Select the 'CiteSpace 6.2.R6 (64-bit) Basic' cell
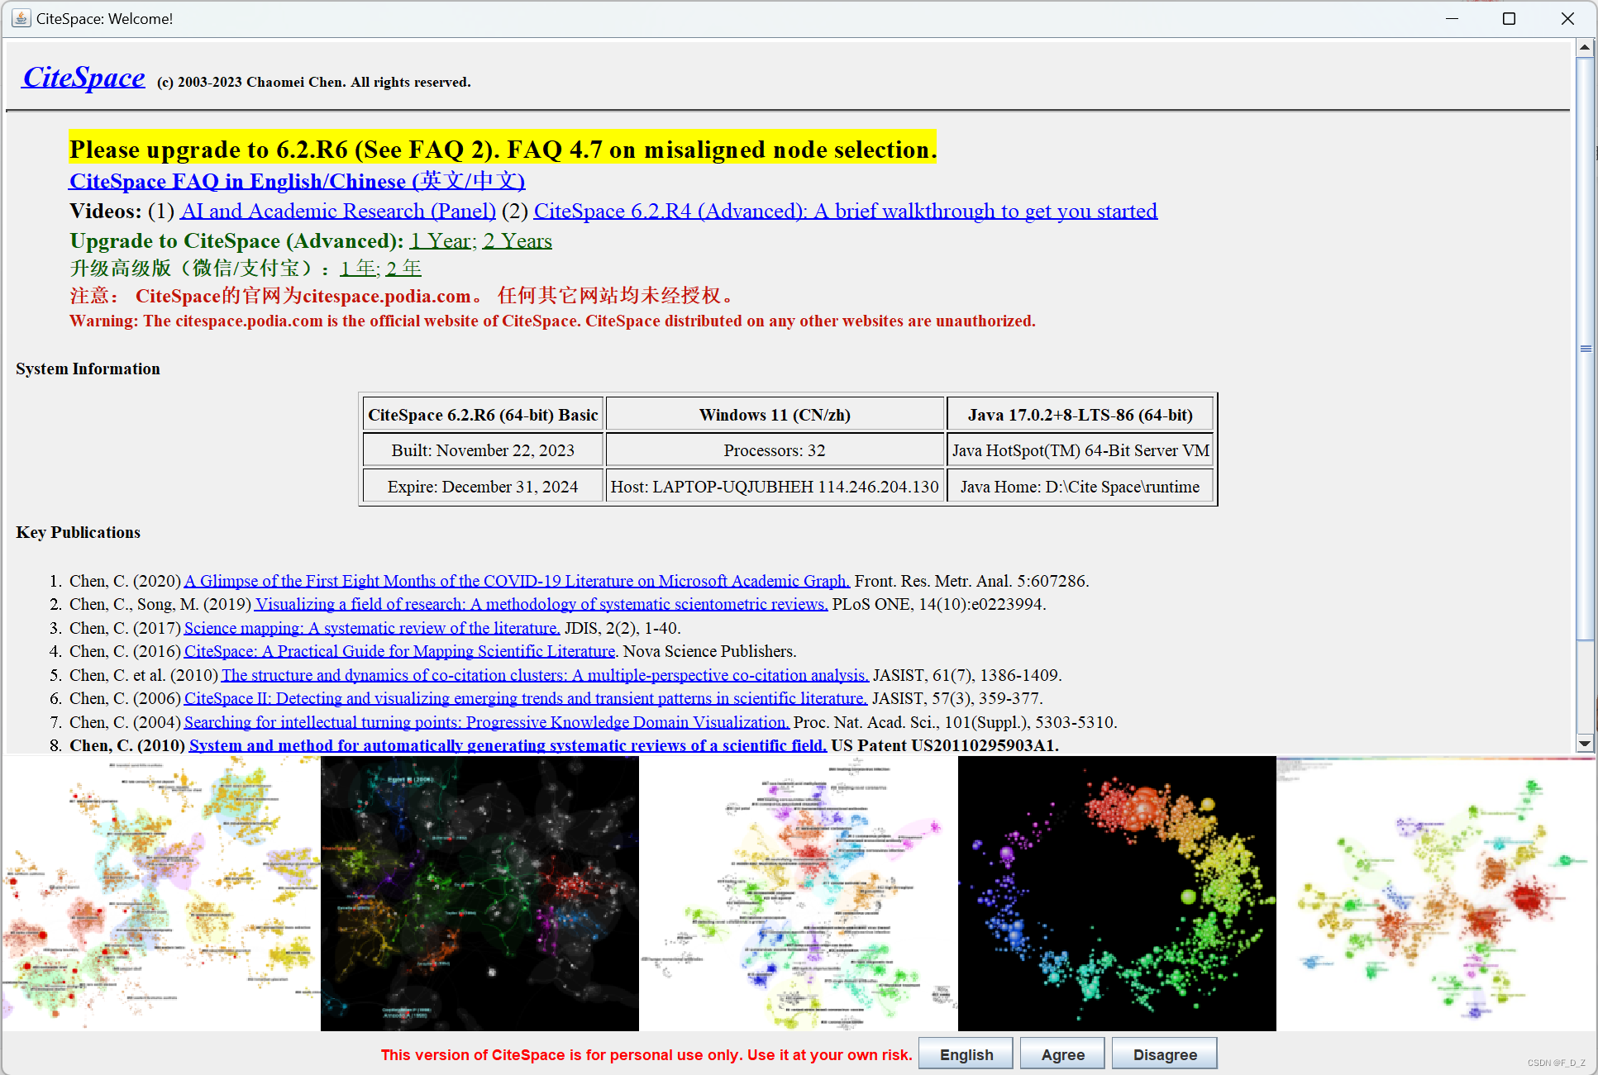 click(483, 415)
